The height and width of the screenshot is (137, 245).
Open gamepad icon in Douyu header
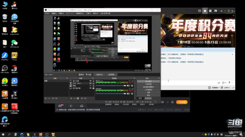pos(216,11)
